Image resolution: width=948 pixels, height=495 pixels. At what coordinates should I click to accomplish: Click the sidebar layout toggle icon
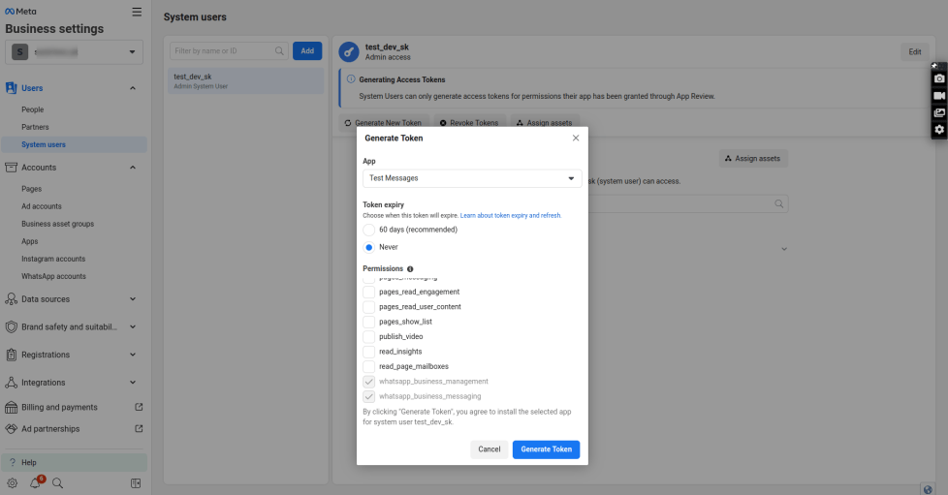pyautogui.click(x=136, y=483)
